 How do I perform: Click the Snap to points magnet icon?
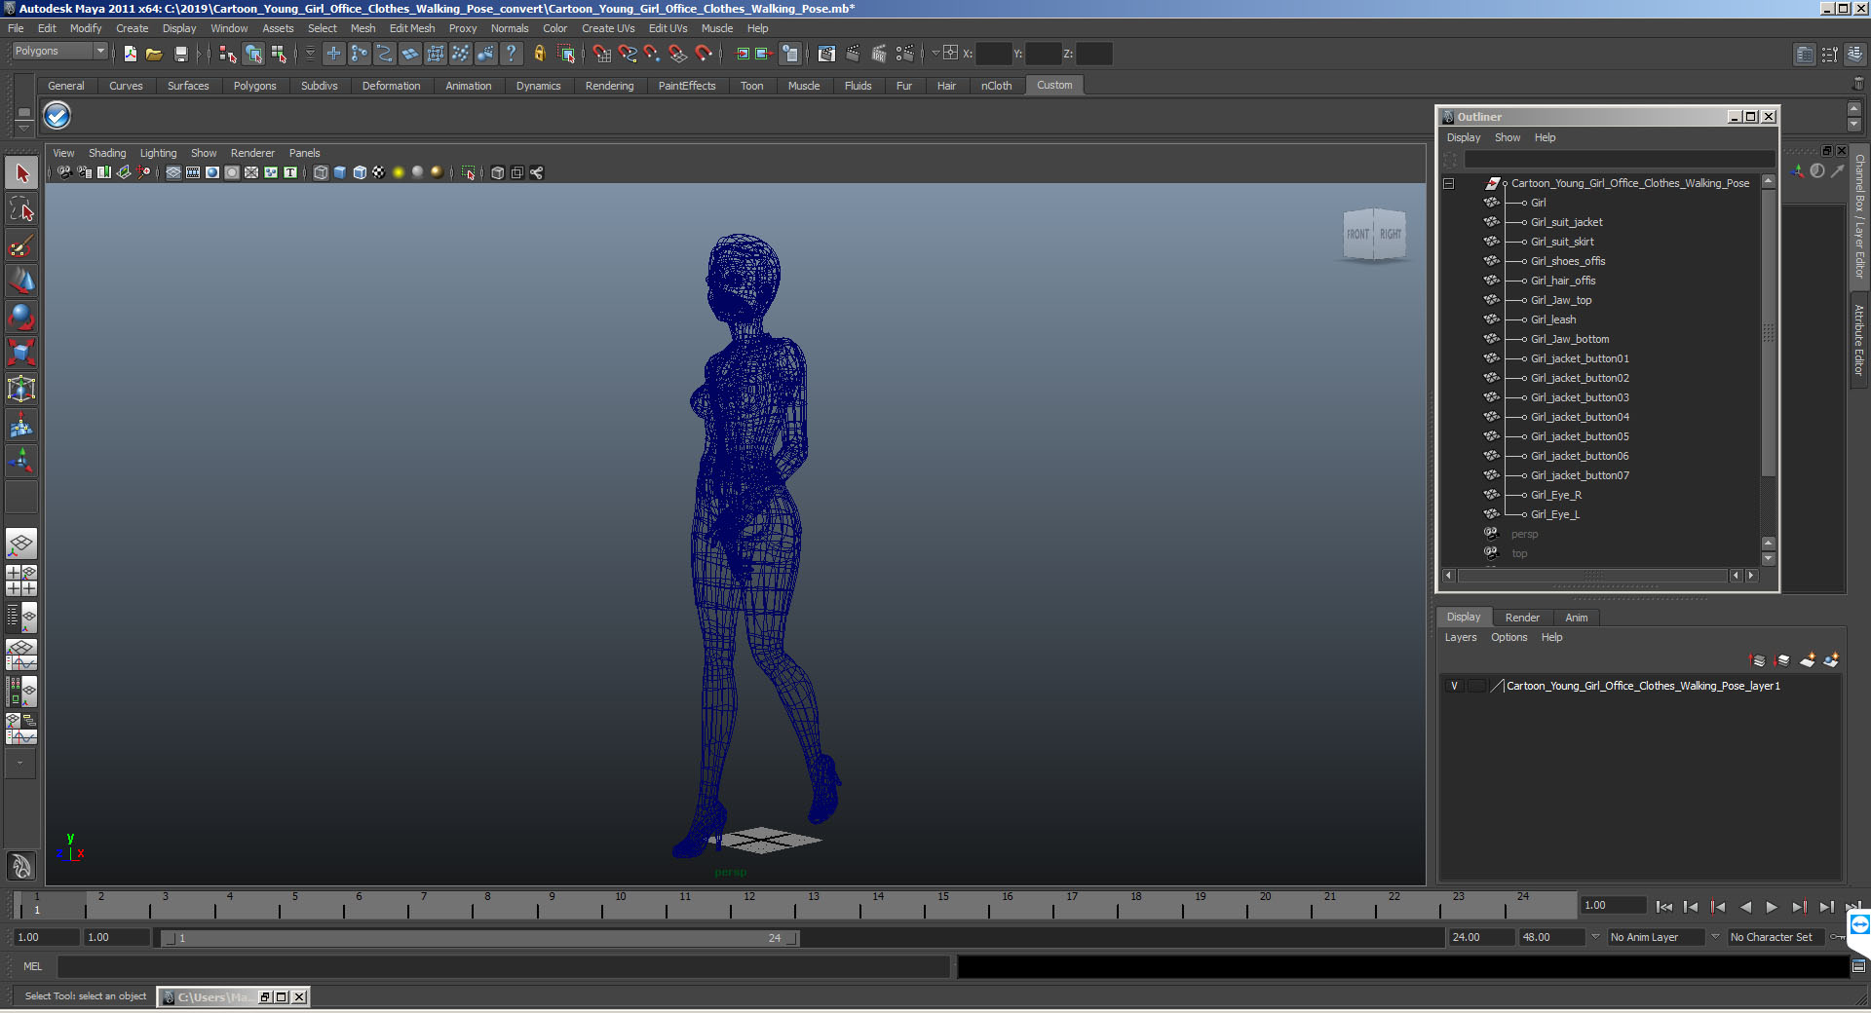(652, 54)
